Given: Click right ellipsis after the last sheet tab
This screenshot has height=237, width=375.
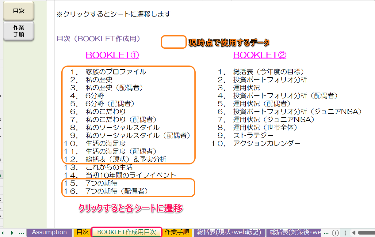Looking at the screenshot, I should coord(326,233).
